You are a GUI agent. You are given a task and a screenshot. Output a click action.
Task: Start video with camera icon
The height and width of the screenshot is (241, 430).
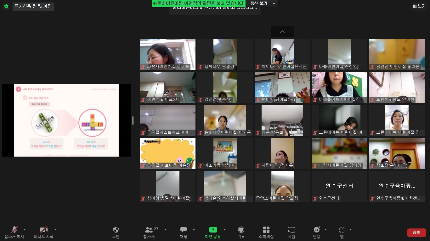[x=43, y=230]
